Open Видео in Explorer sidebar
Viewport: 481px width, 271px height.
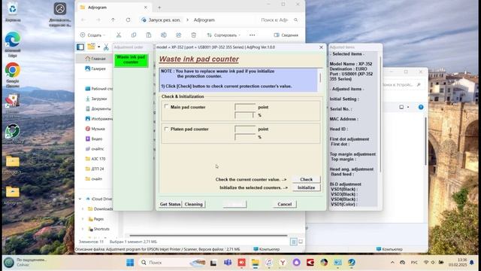(x=94, y=139)
